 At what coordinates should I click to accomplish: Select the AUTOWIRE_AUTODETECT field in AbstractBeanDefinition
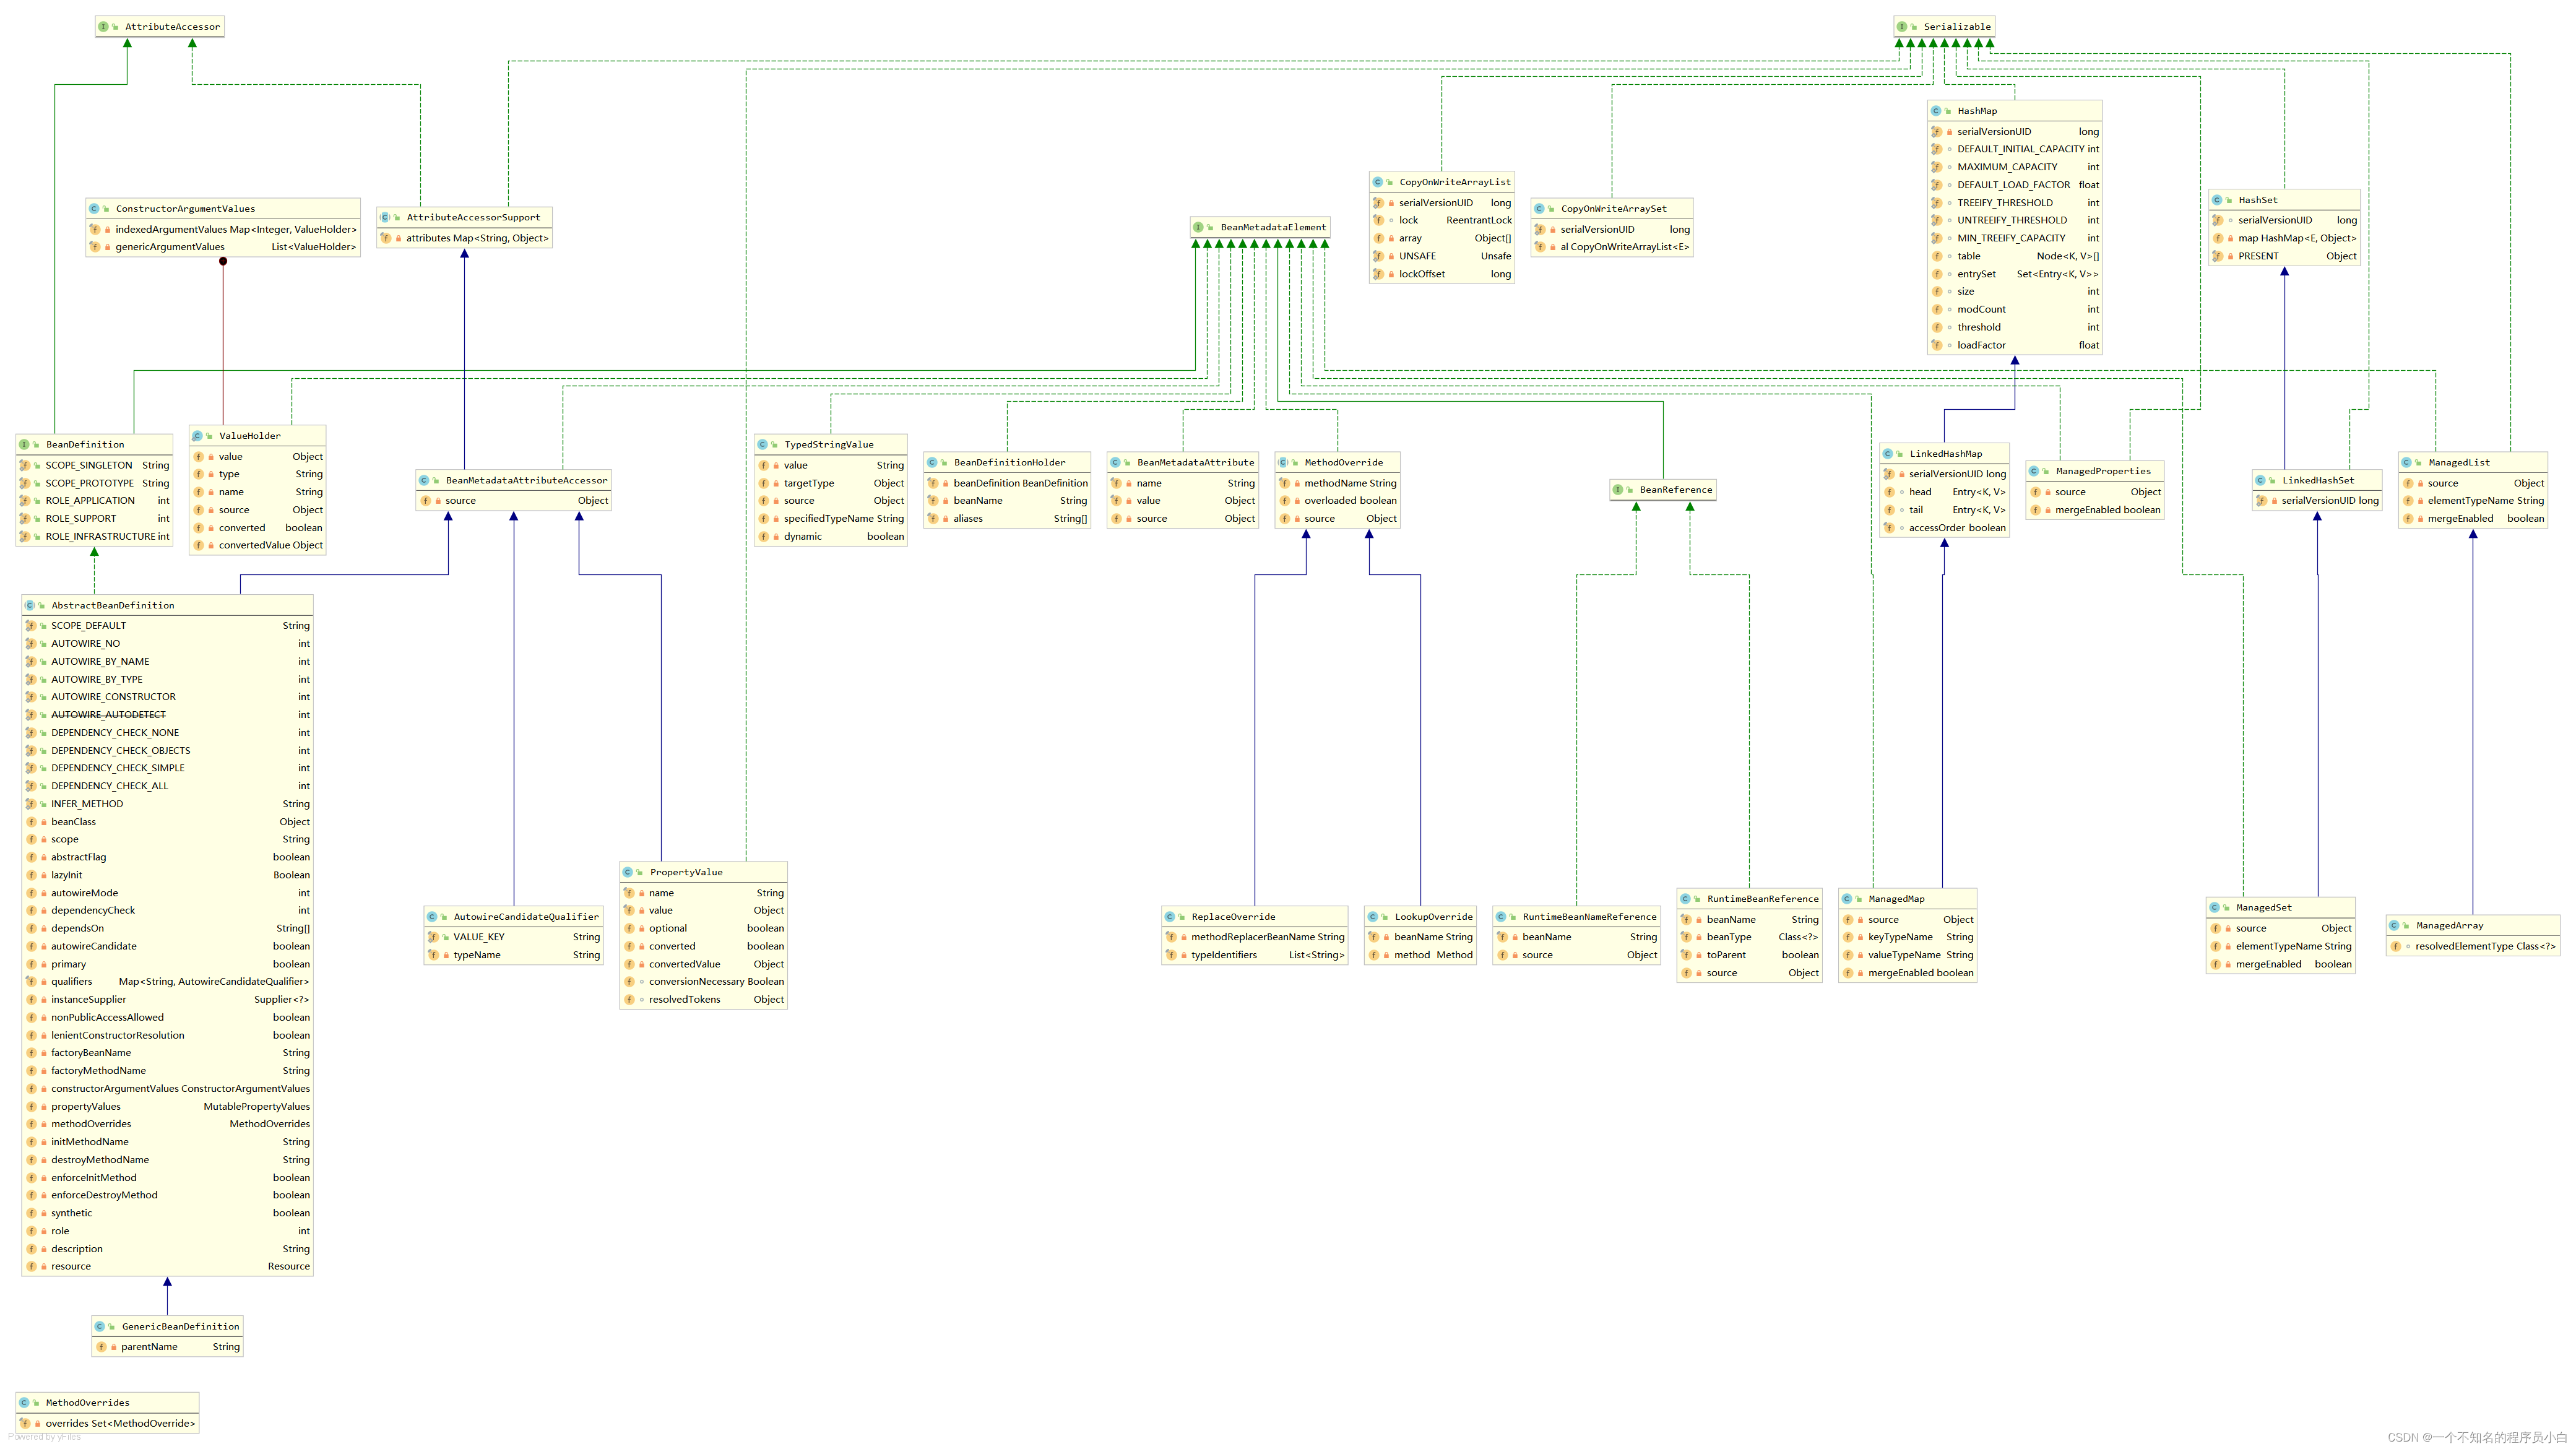[168, 716]
